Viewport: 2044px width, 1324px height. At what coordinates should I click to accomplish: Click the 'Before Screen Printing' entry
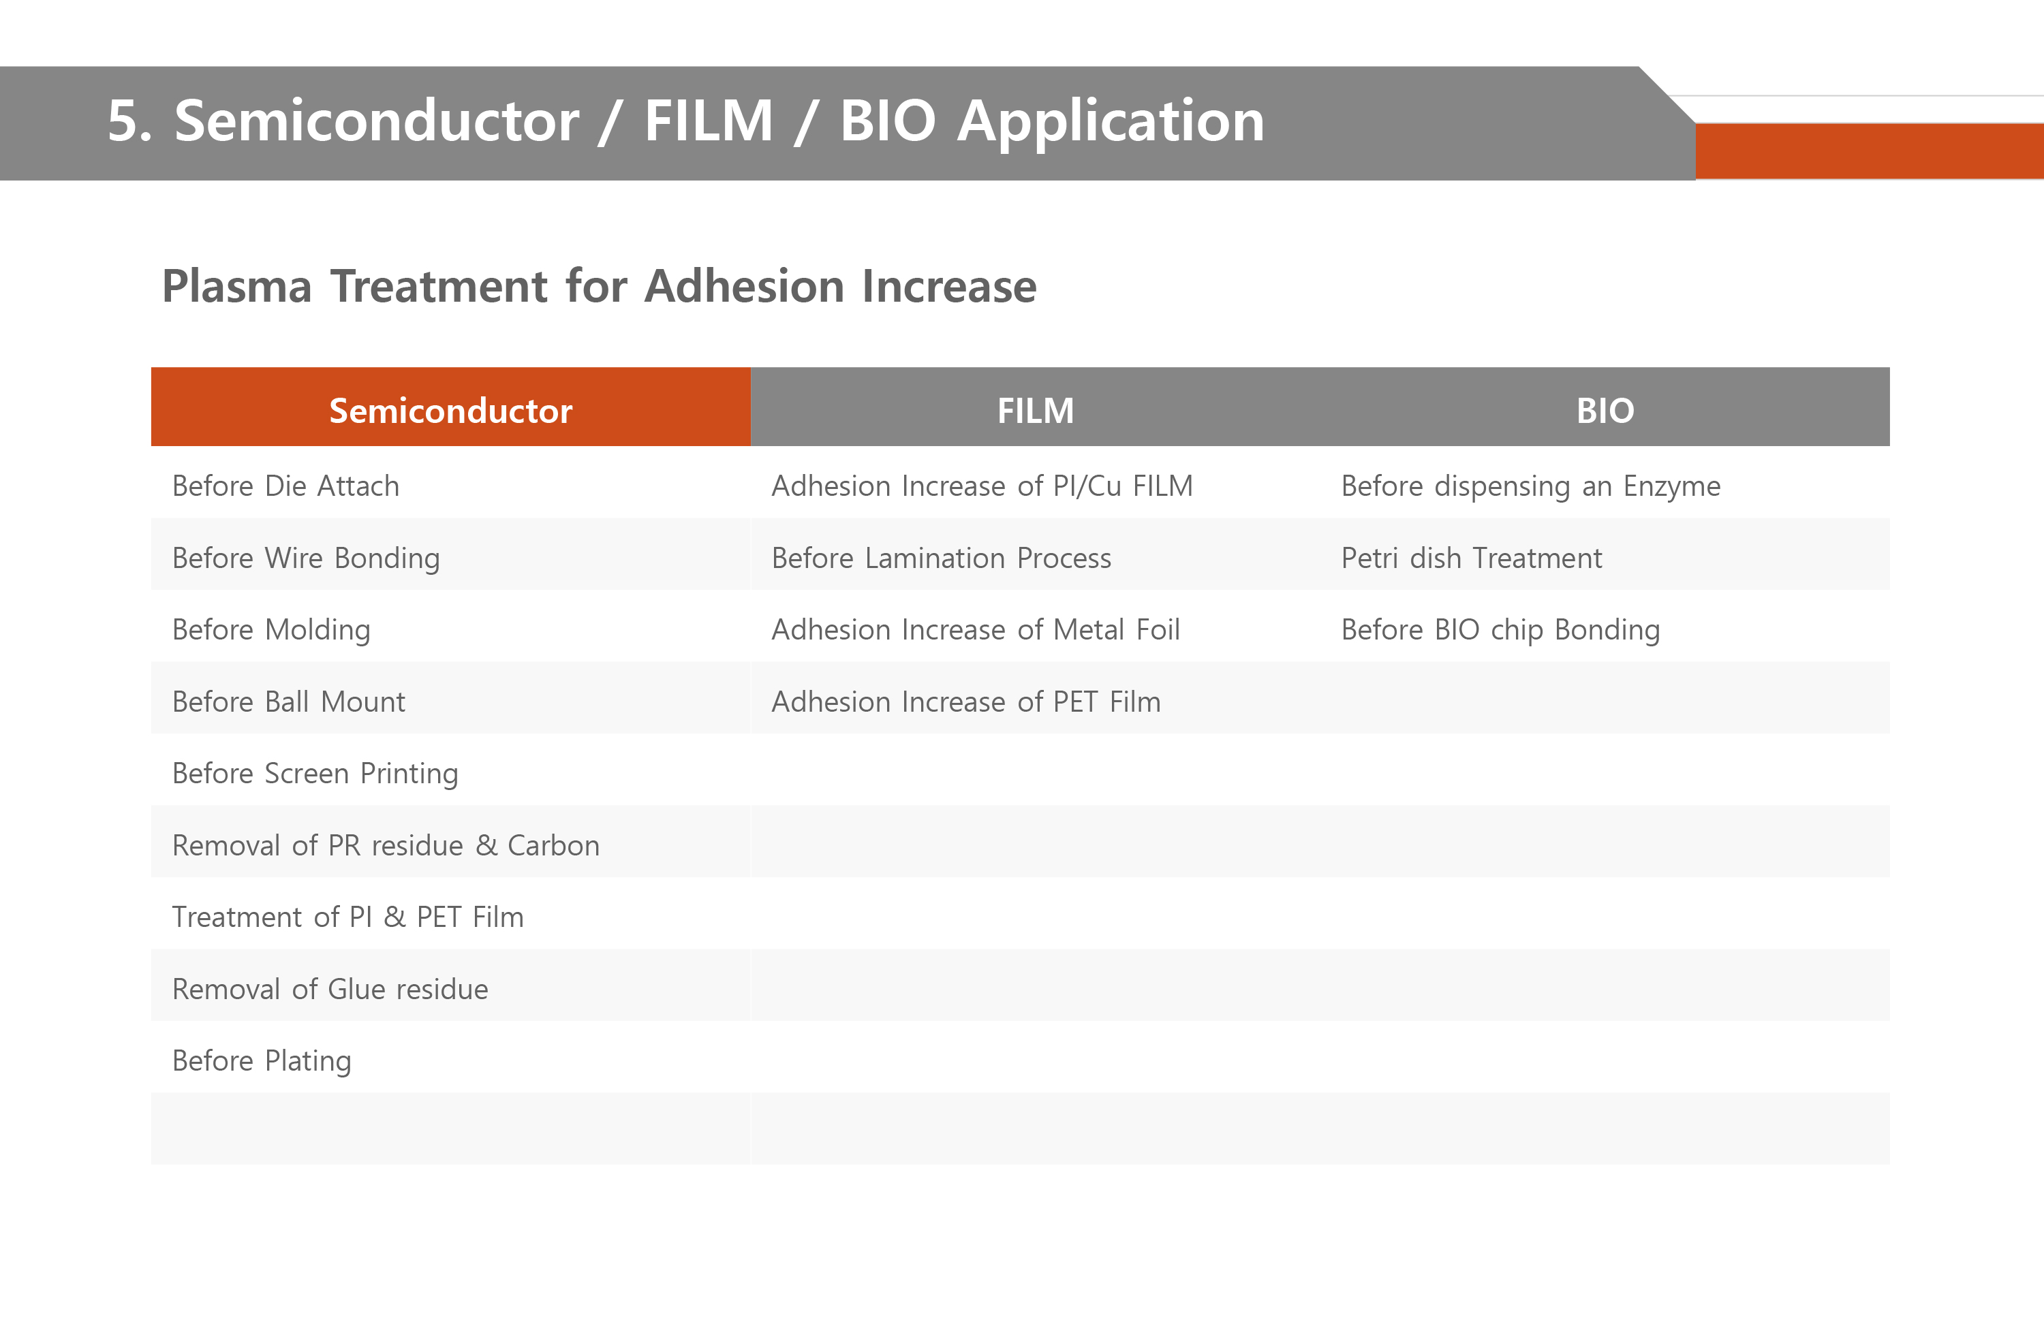coord(315,774)
